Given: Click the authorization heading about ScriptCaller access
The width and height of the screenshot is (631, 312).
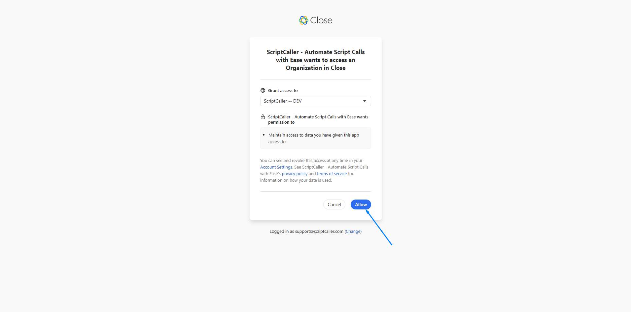Looking at the screenshot, I should pos(315,60).
